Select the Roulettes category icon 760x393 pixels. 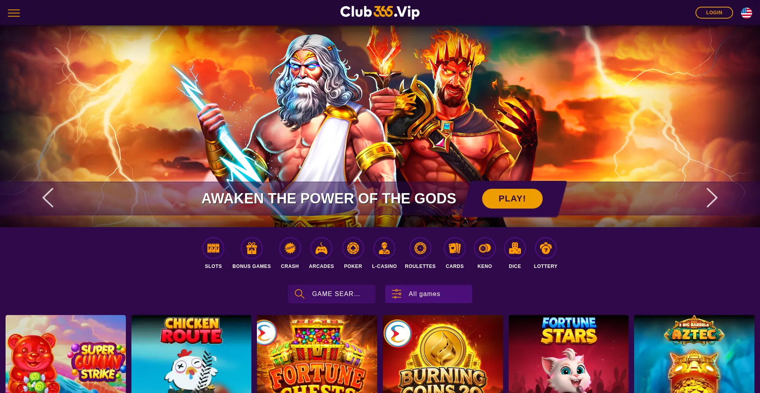(420, 248)
